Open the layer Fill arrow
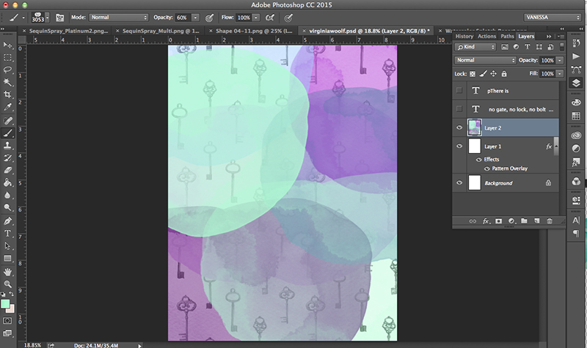 560,74
